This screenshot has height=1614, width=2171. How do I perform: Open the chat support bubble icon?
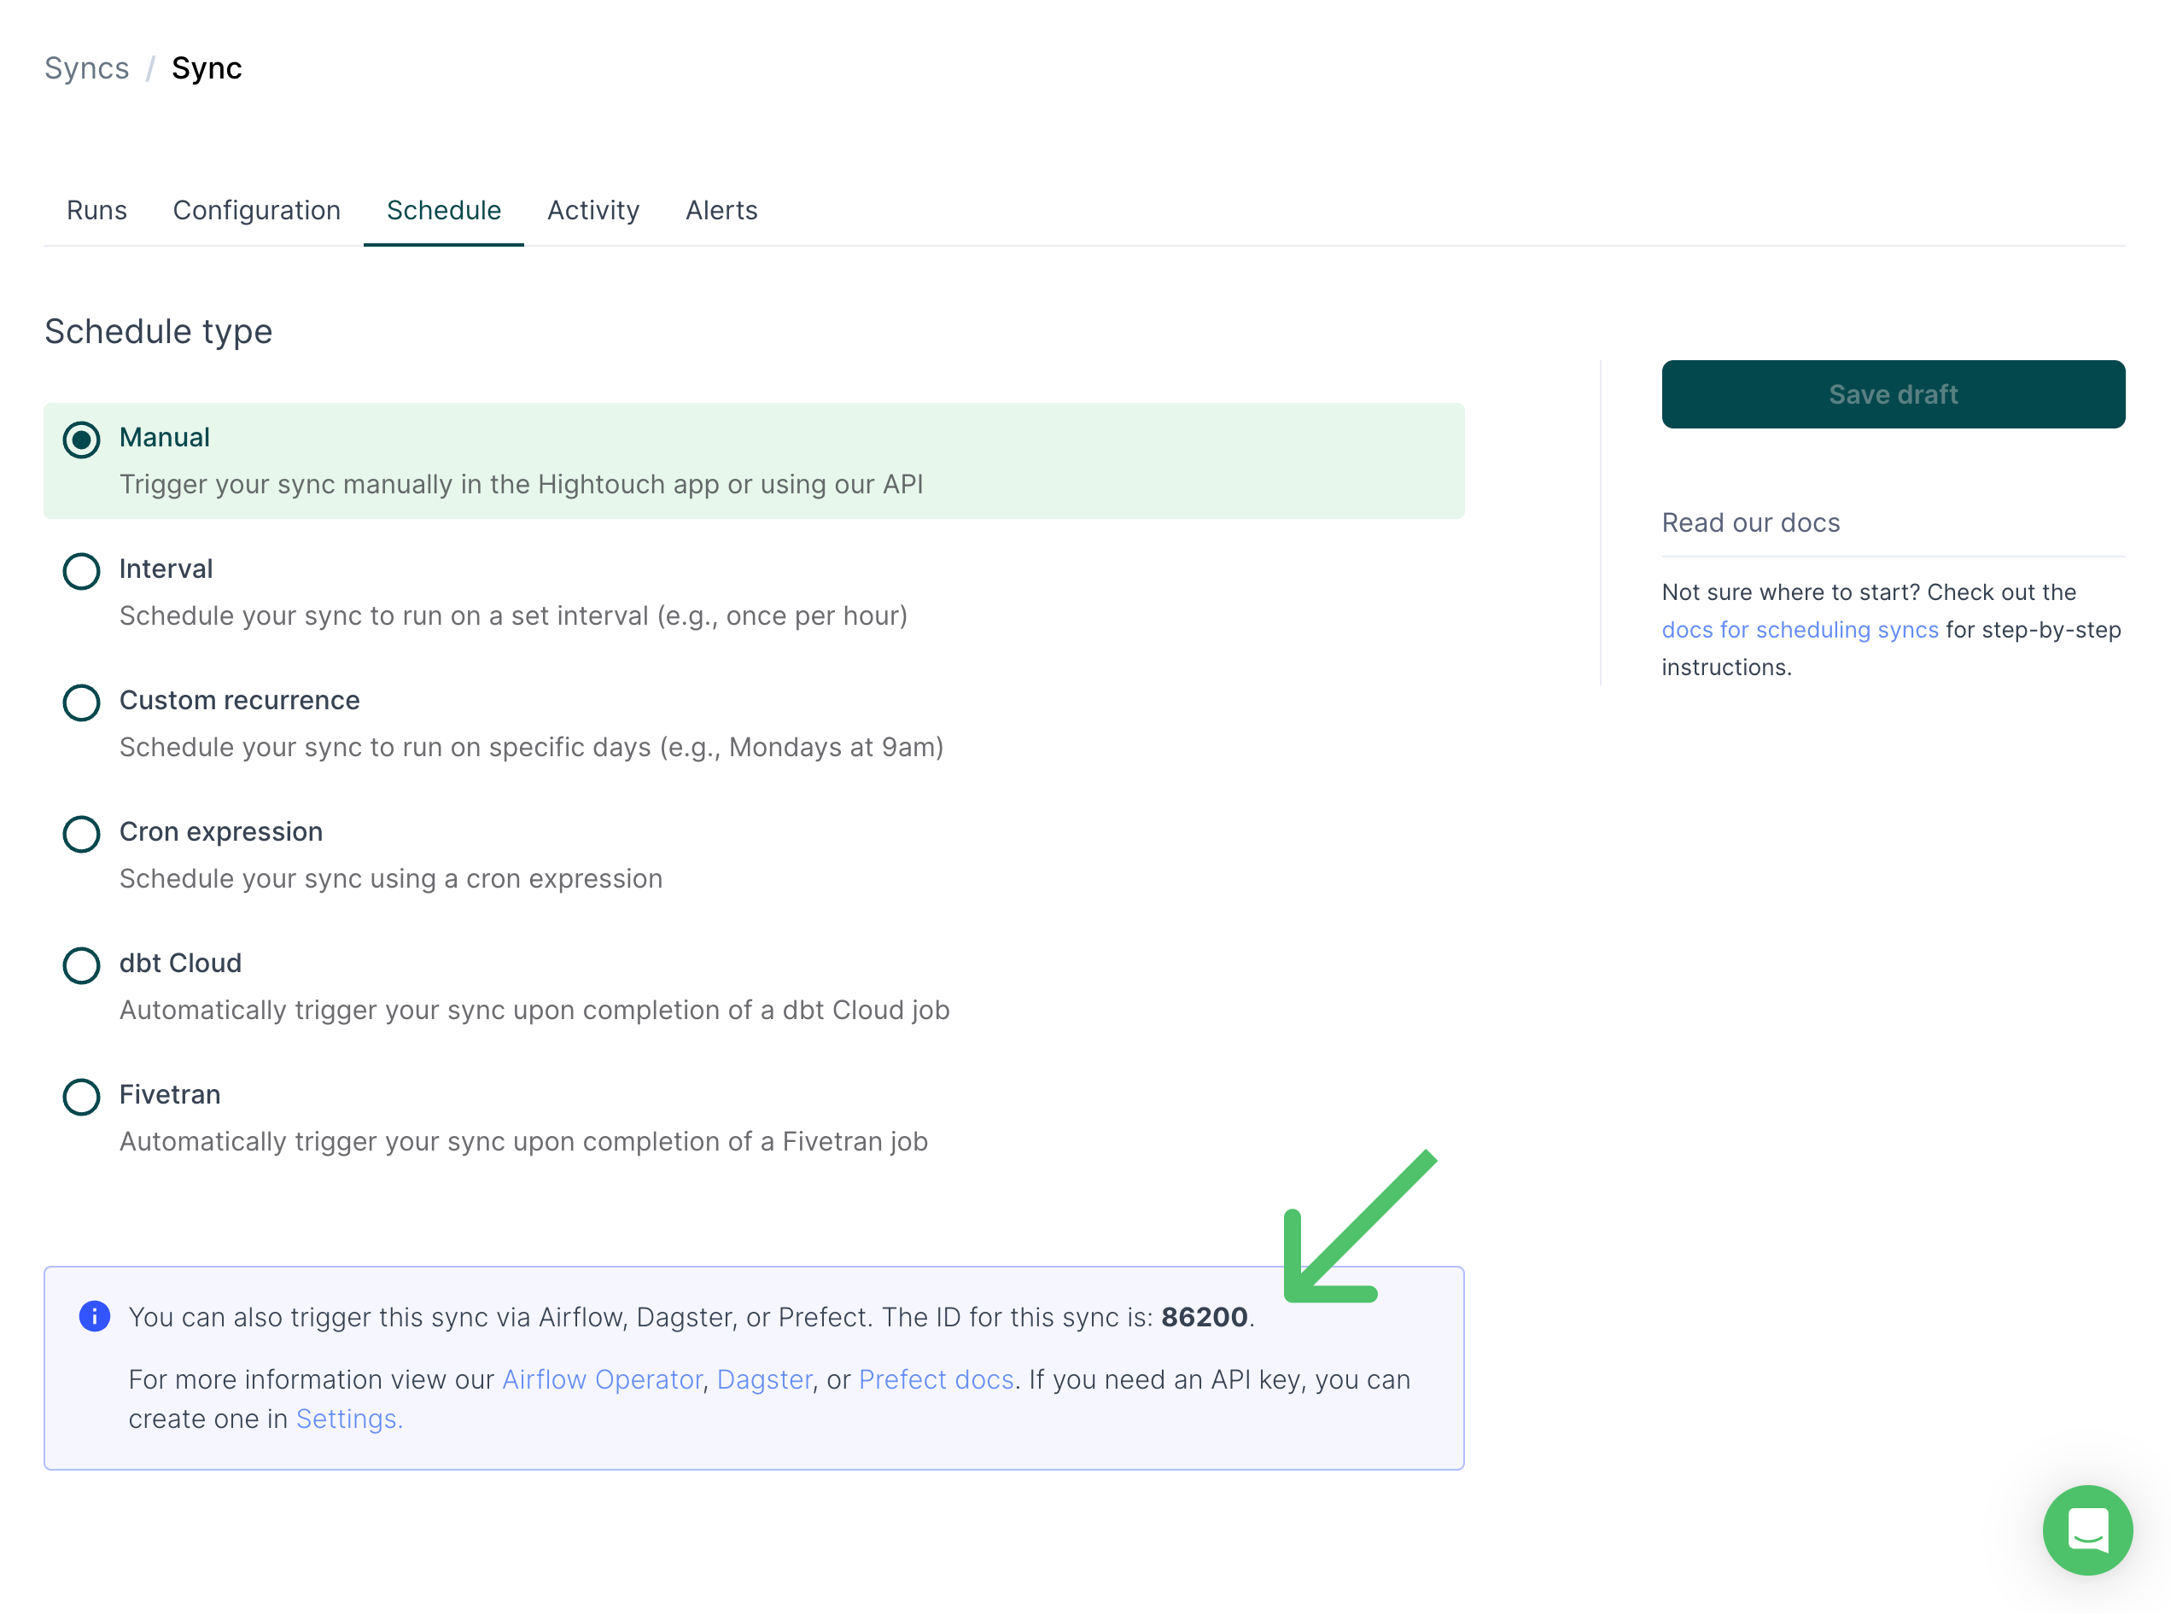pos(2087,1529)
